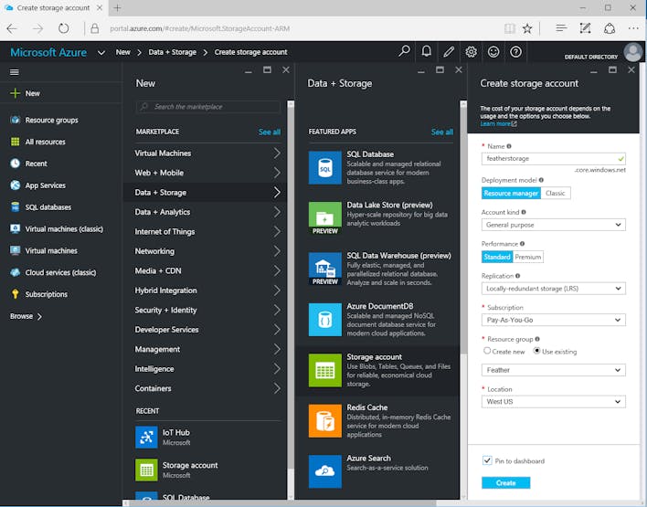Image resolution: width=647 pixels, height=507 pixels.
Task: Click the browser refresh button
Action: (x=64, y=28)
